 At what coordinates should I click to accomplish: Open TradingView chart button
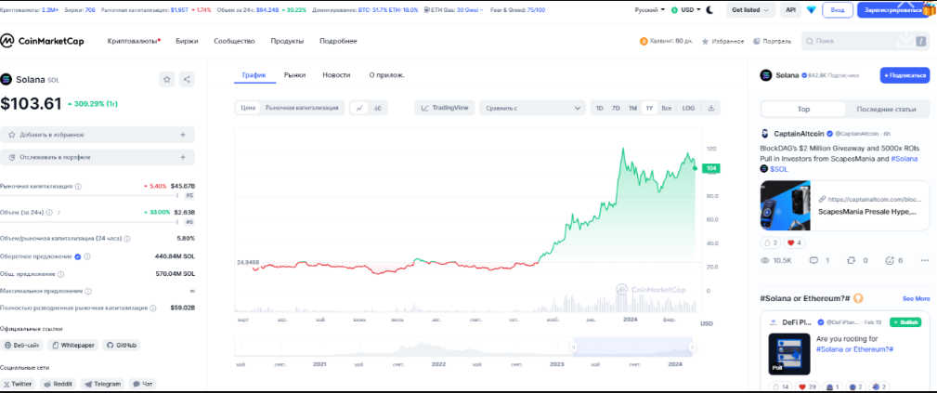click(x=445, y=109)
